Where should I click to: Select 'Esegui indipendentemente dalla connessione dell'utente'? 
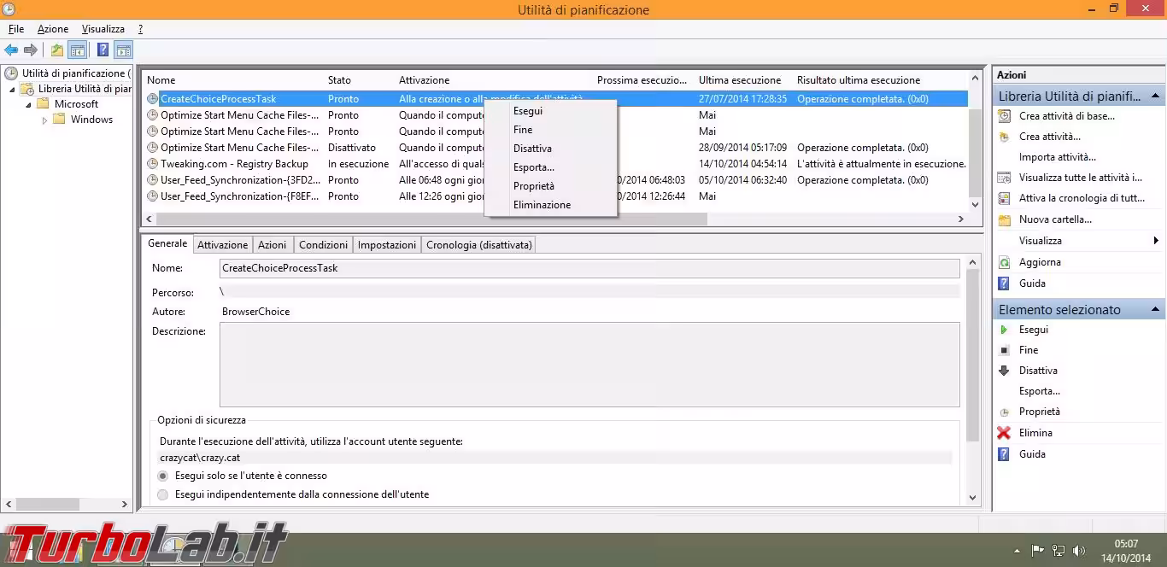pos(163,494)
